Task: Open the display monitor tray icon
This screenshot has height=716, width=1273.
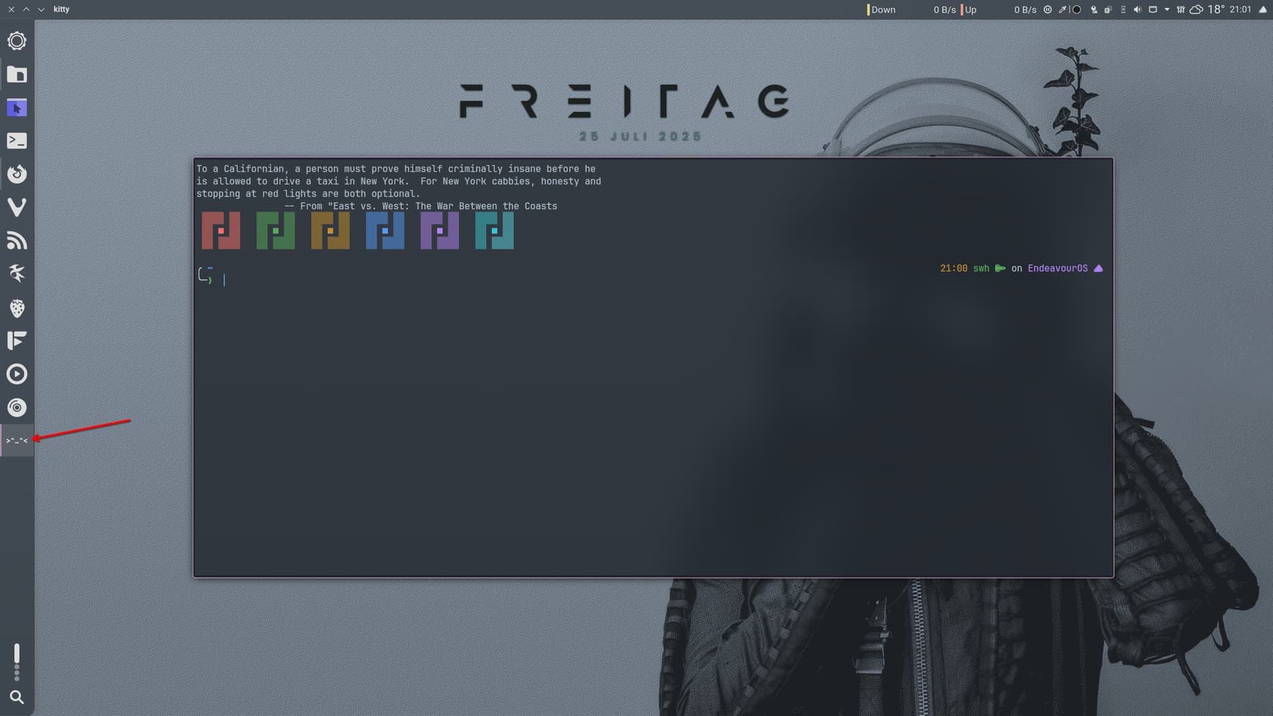Action: click(x=1152, y=9)
